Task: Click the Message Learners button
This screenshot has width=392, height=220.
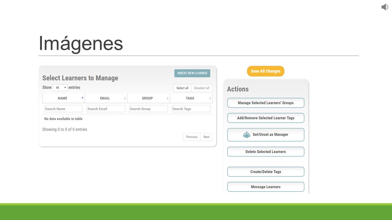Action: [x=266, y=187]
